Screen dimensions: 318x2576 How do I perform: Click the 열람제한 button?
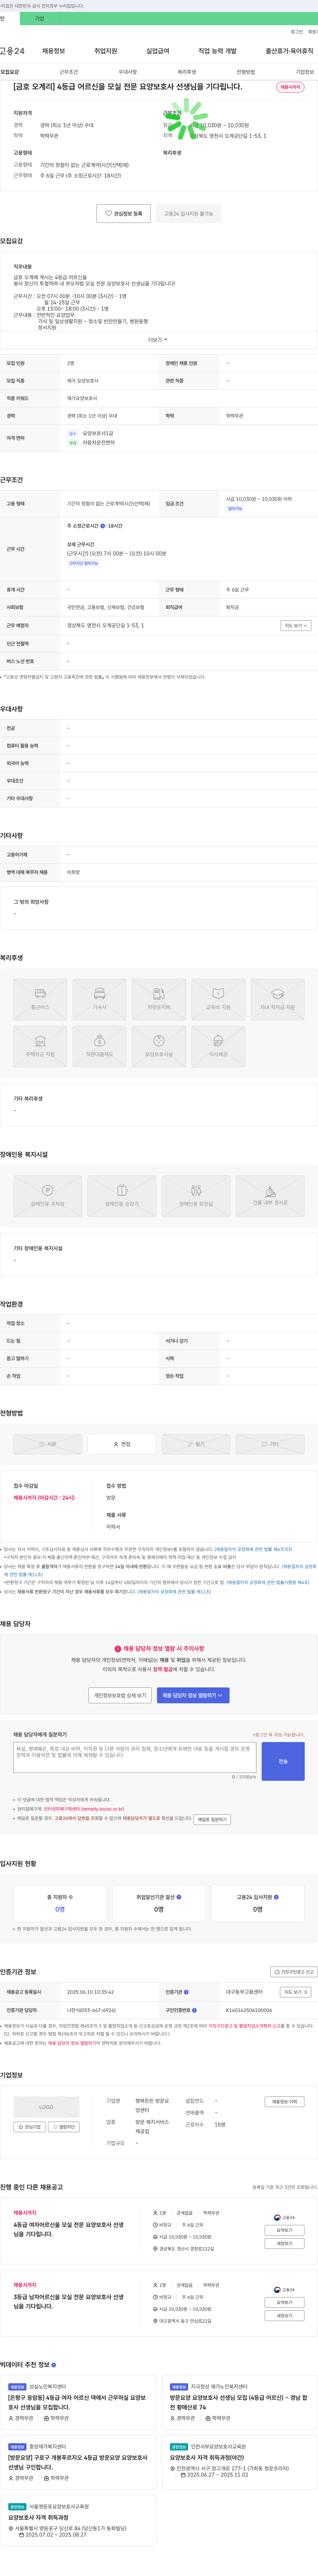tap(64, 2127)
